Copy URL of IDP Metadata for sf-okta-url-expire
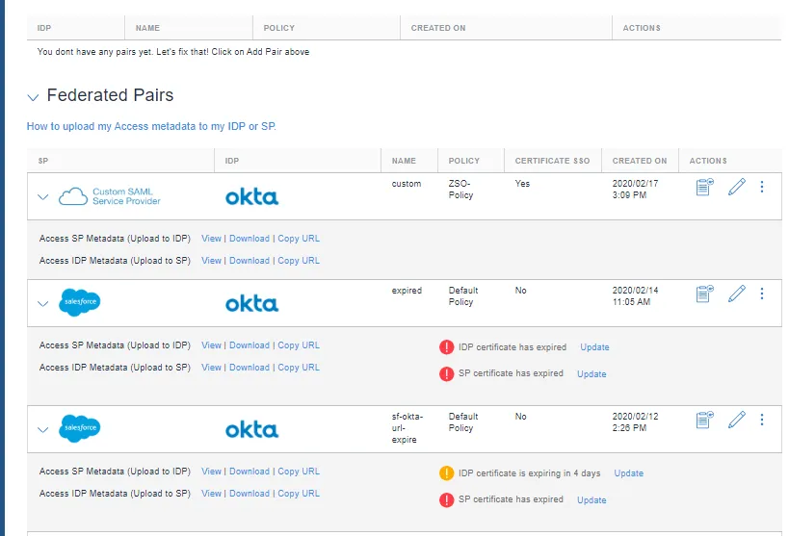 (299, 494)
